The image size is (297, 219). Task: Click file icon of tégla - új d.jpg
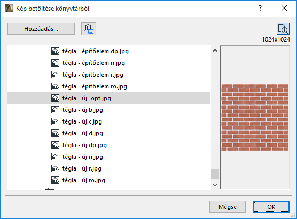click(x=56, y=133)
